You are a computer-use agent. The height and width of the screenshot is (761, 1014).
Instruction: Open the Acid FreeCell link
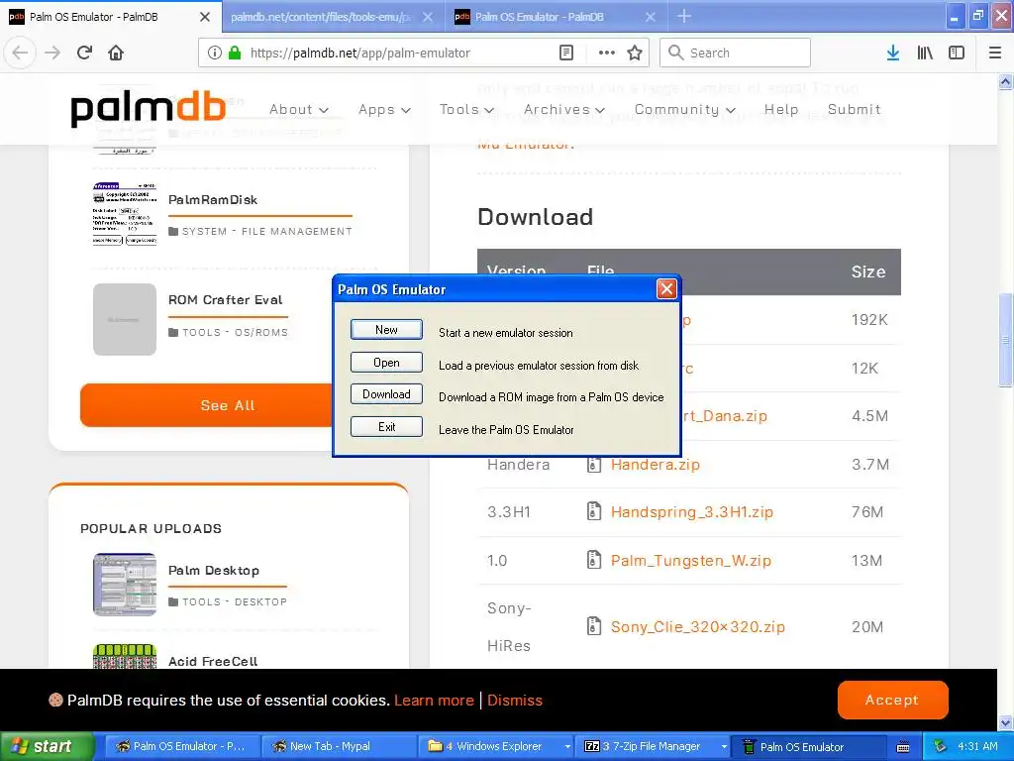(213, 661)
